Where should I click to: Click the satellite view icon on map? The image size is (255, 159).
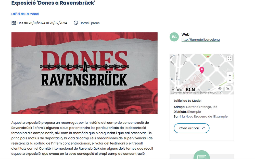[228, 89]
